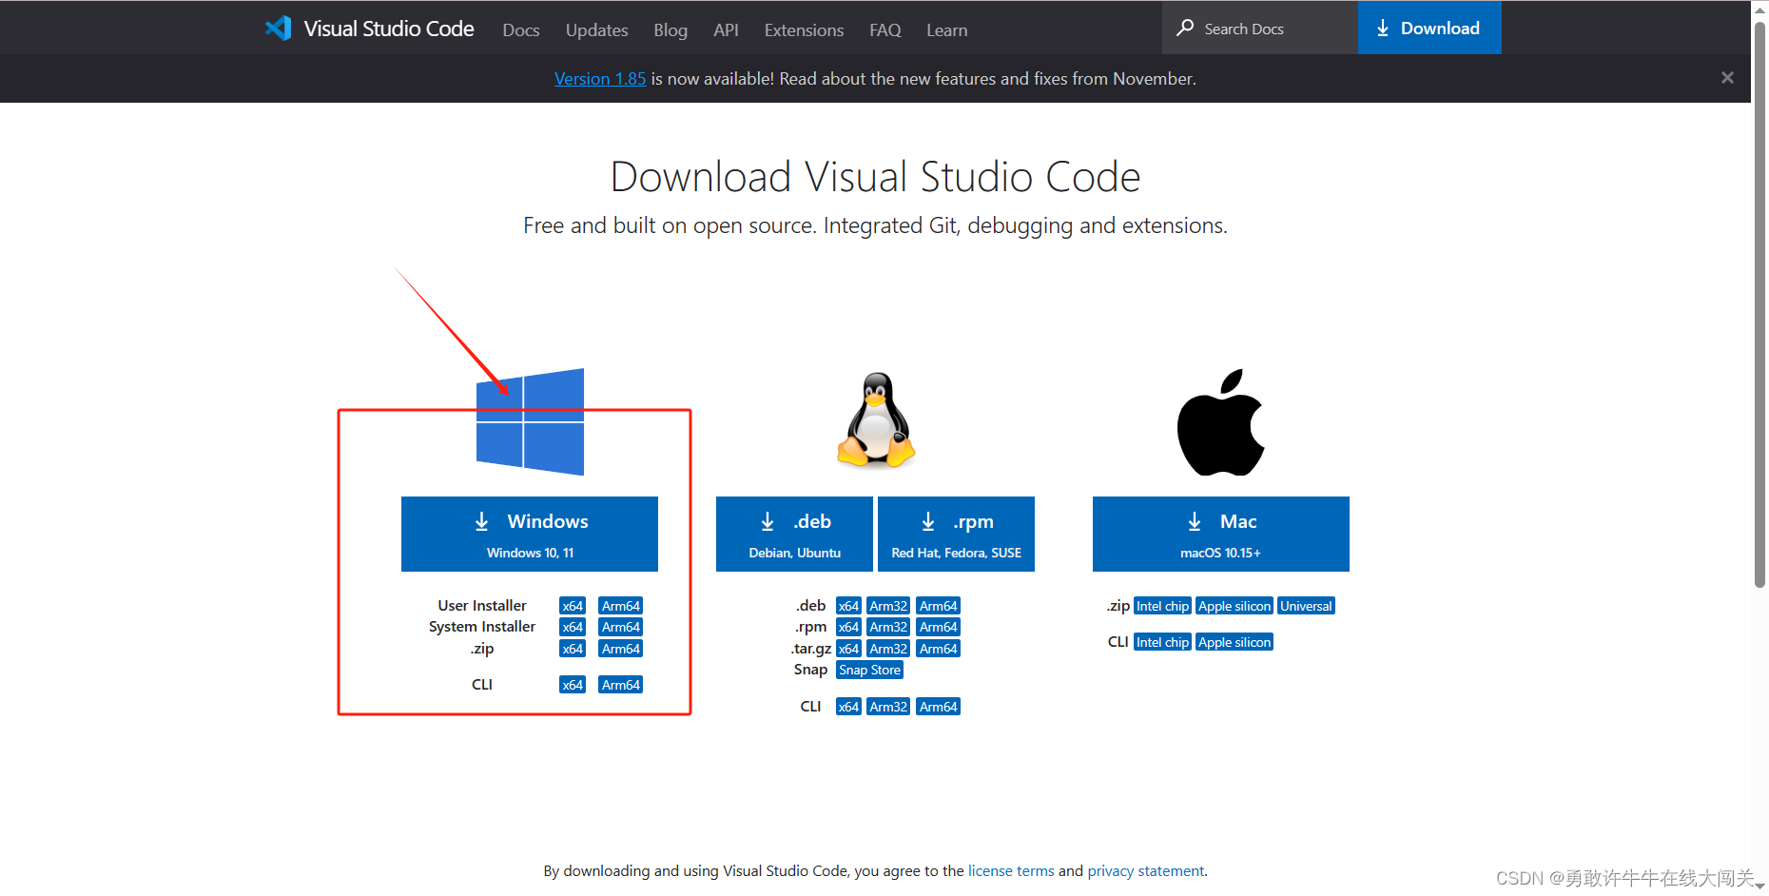Select x64 for Windows User Installer
This screenshot has height=896, width=1769.
point(573,606)
